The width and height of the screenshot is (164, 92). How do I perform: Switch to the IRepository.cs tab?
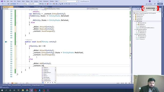(x=27, y=7)
